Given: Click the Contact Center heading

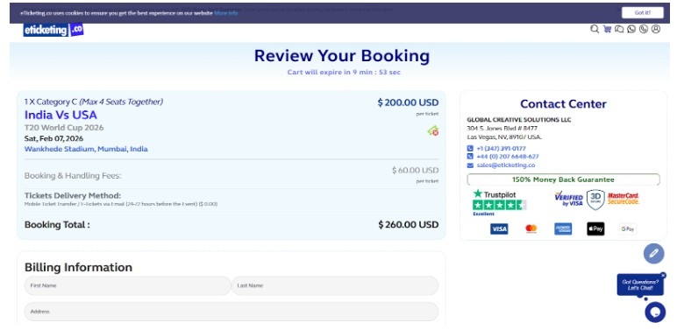Looking at the screenshot, I should [x=563, y=104].
